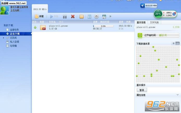Expand the 已完成 tree triangle
The image size is (181, 113).
pos(3,38)
